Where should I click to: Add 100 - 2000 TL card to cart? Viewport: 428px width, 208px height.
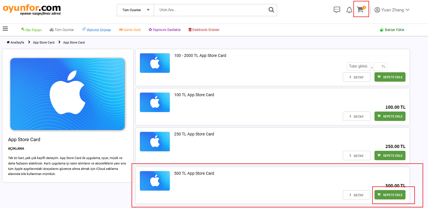pos(390,77)
